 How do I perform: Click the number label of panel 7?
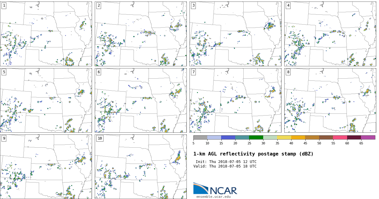[193, 72]
